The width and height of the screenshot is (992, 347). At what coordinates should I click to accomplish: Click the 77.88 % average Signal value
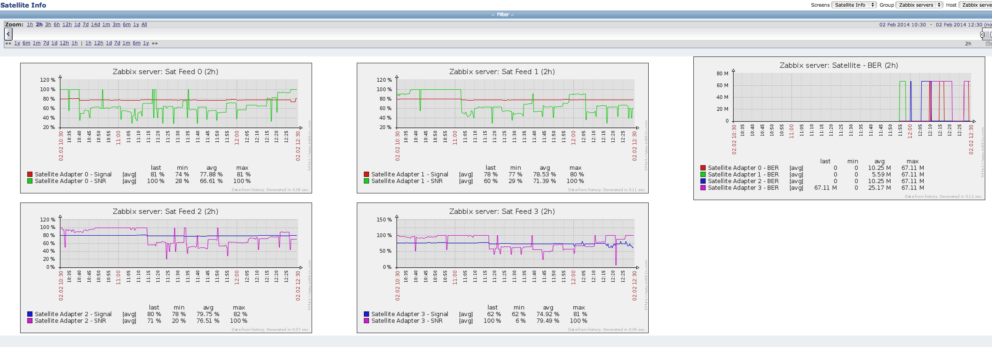click(211, 174)
